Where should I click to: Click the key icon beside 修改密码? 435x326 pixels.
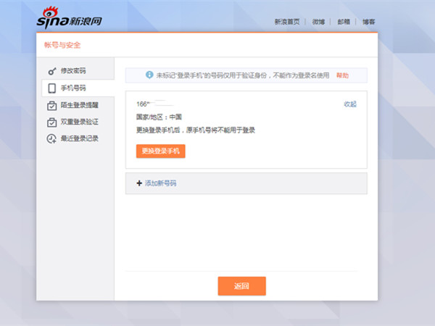coord(51,71)
